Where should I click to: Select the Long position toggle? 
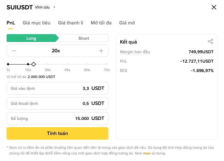(31, 38)
